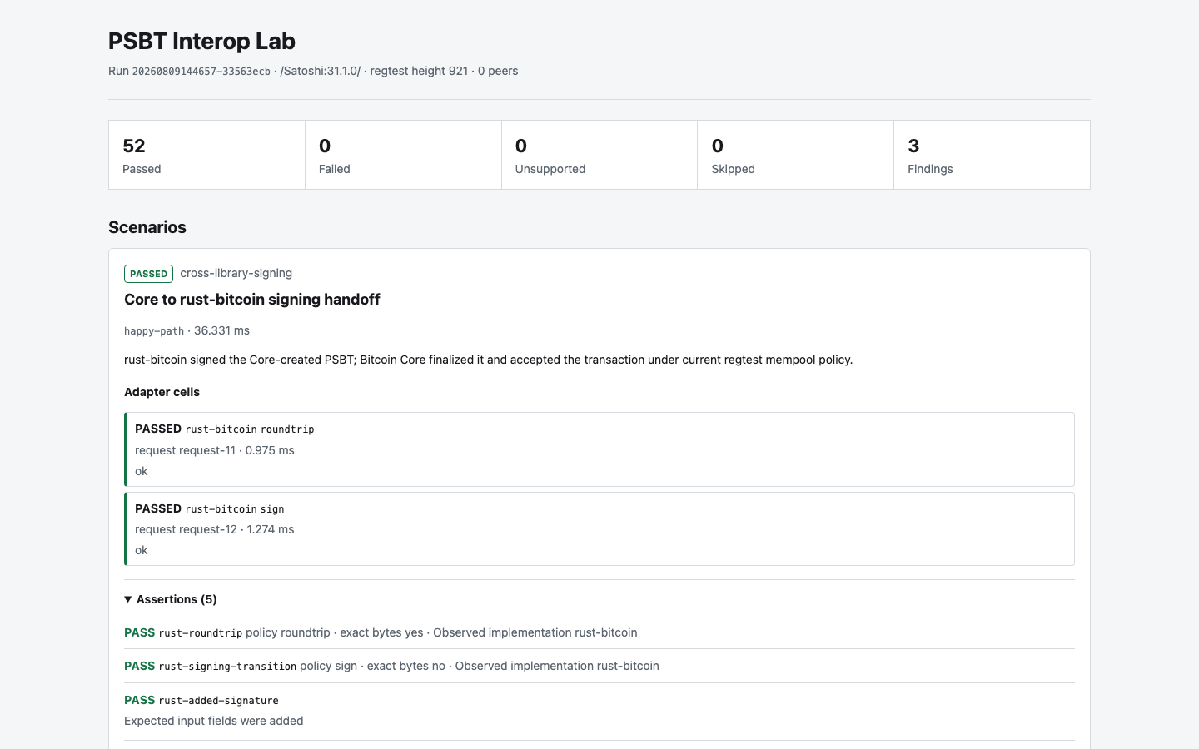Screen dimensions: 1199x749
Task: Open the 52 Passed summary card
Action: click(206, 155)
